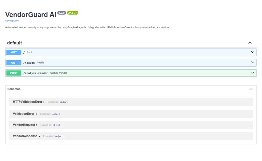Click the POST badge for /analyze-vendor
This screenshot has width=262, height=161.
14,73
